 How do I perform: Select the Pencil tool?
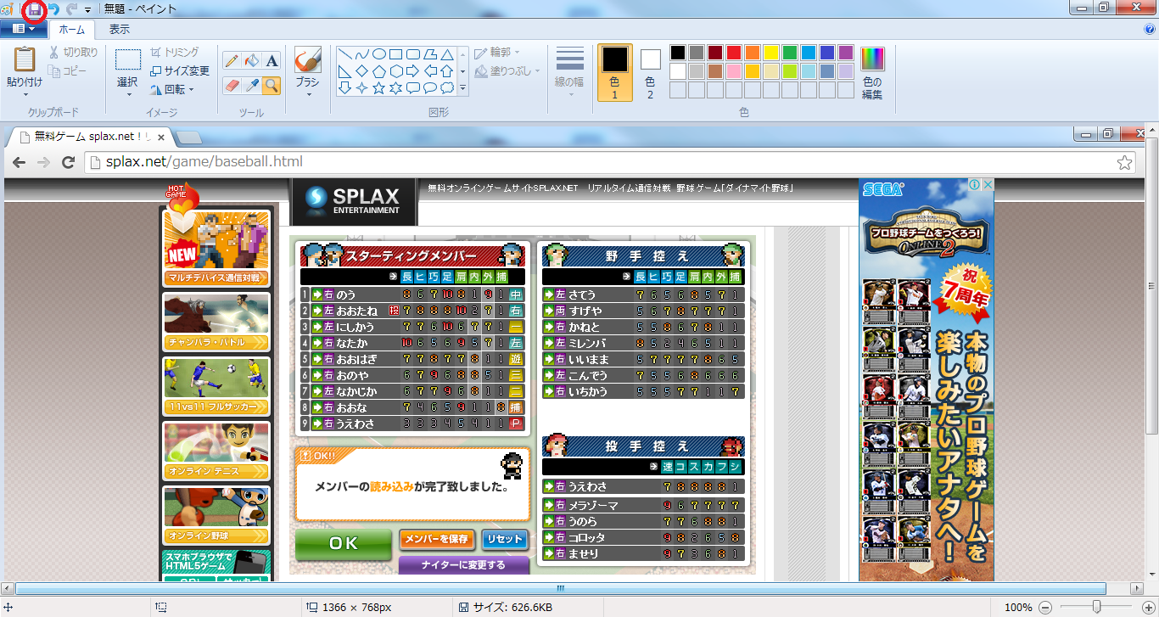232,60
